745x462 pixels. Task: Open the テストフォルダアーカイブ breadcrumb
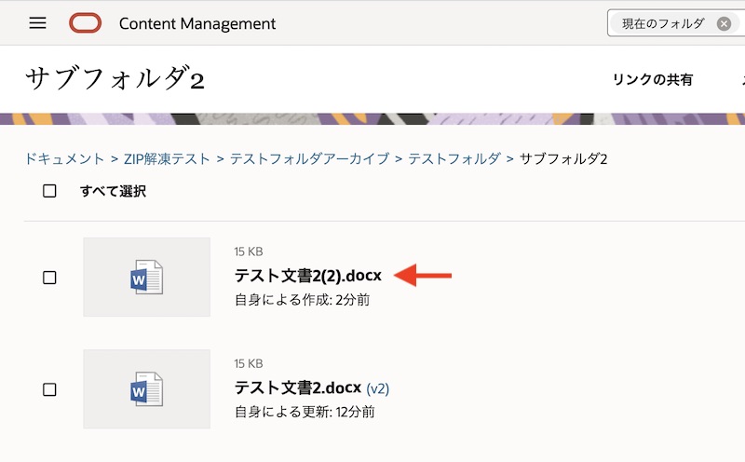pos(309,158)
